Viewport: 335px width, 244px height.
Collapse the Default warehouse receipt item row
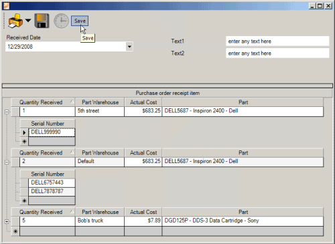coord(7,162)
